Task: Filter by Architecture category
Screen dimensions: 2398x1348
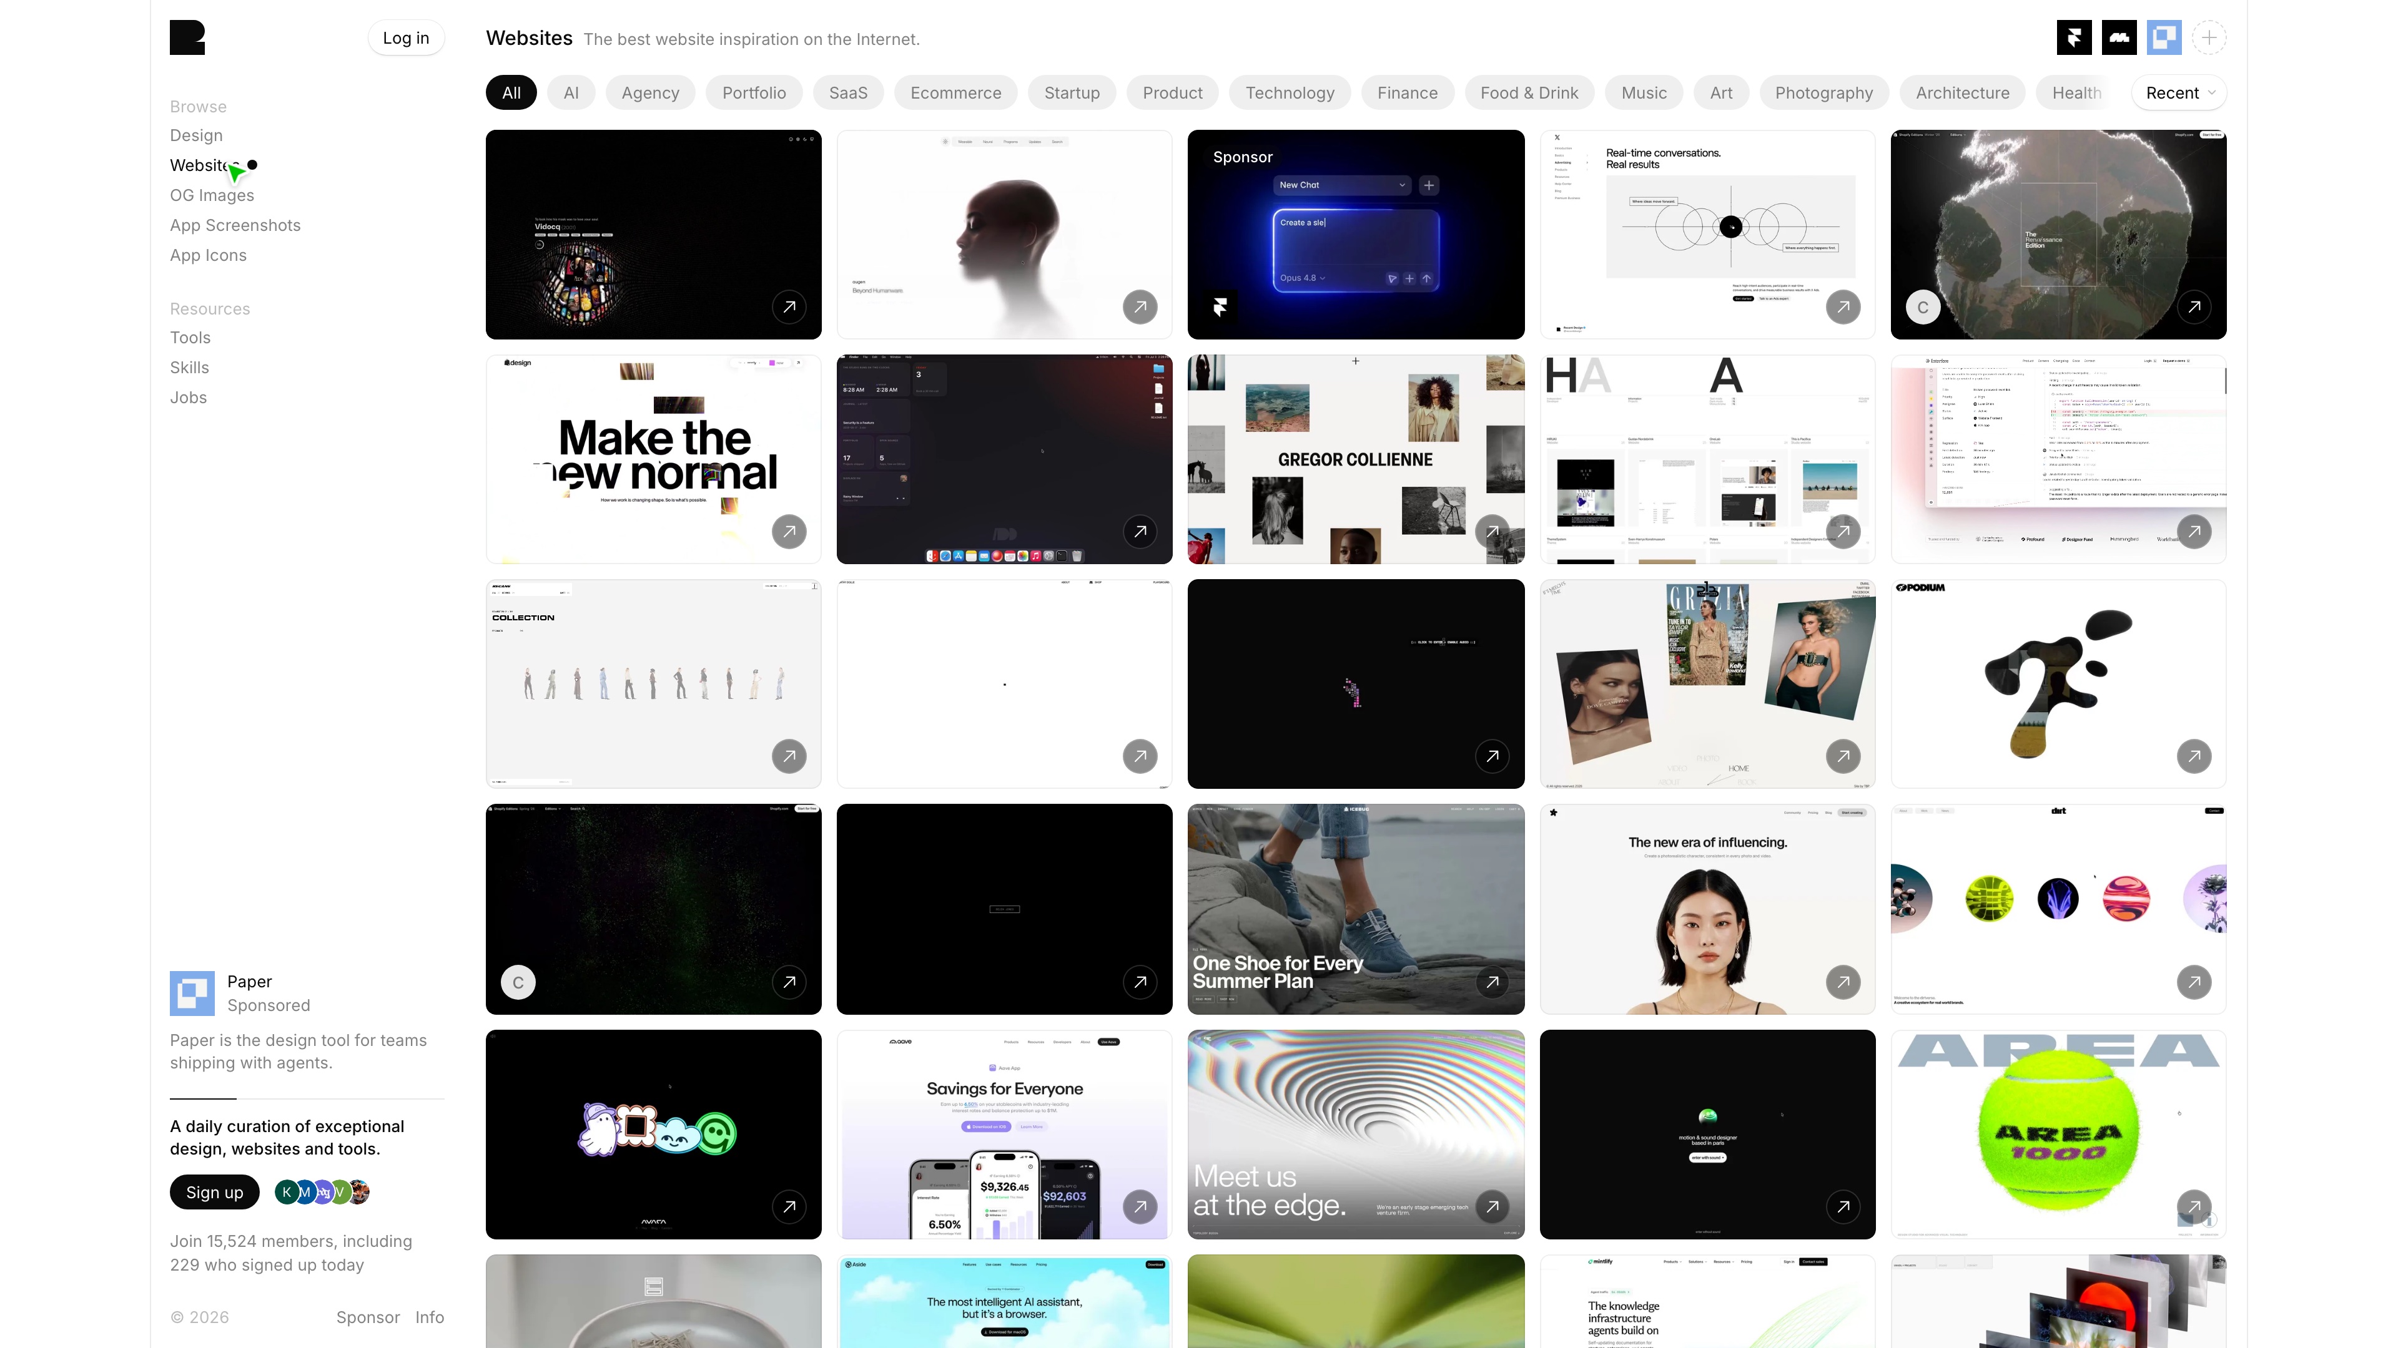Action: pos(1962,93)
